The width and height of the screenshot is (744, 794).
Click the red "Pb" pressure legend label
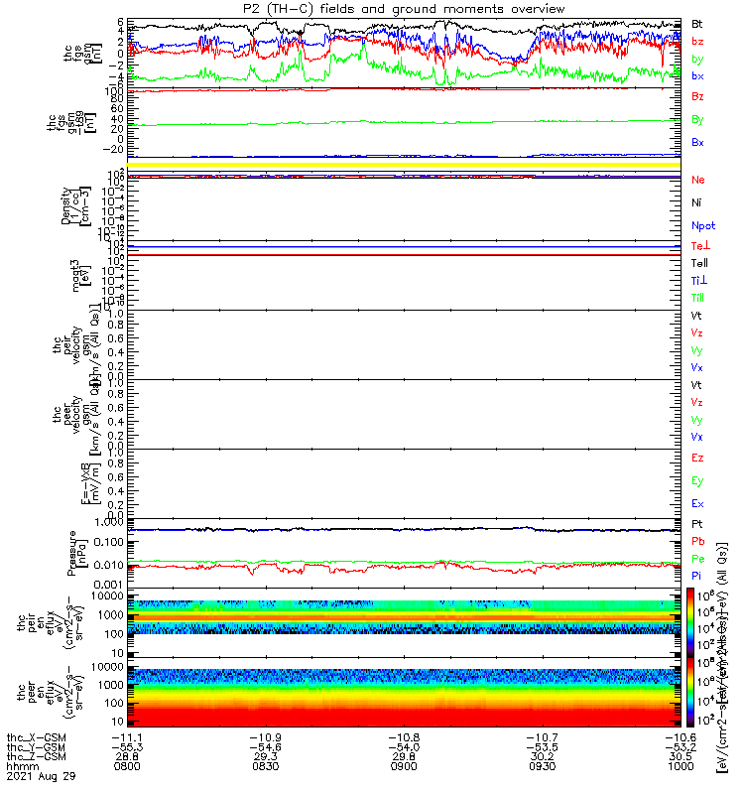tap(698, 541)
